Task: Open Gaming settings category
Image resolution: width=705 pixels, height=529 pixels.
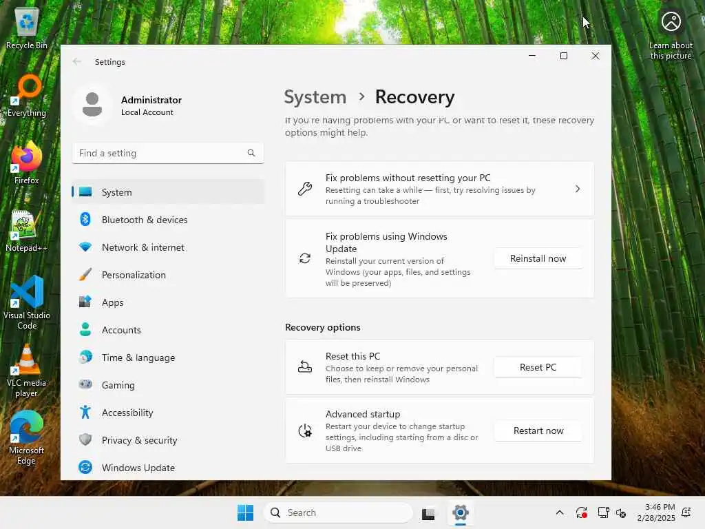Action: [168, 385]
